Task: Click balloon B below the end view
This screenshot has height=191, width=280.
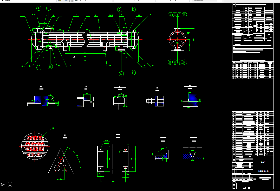Action: (170, 62)
